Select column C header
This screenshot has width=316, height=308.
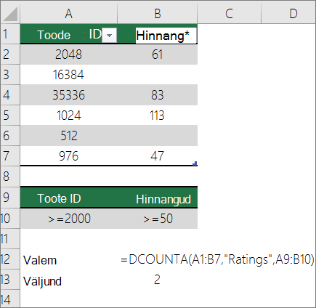[x=229, y=14]
